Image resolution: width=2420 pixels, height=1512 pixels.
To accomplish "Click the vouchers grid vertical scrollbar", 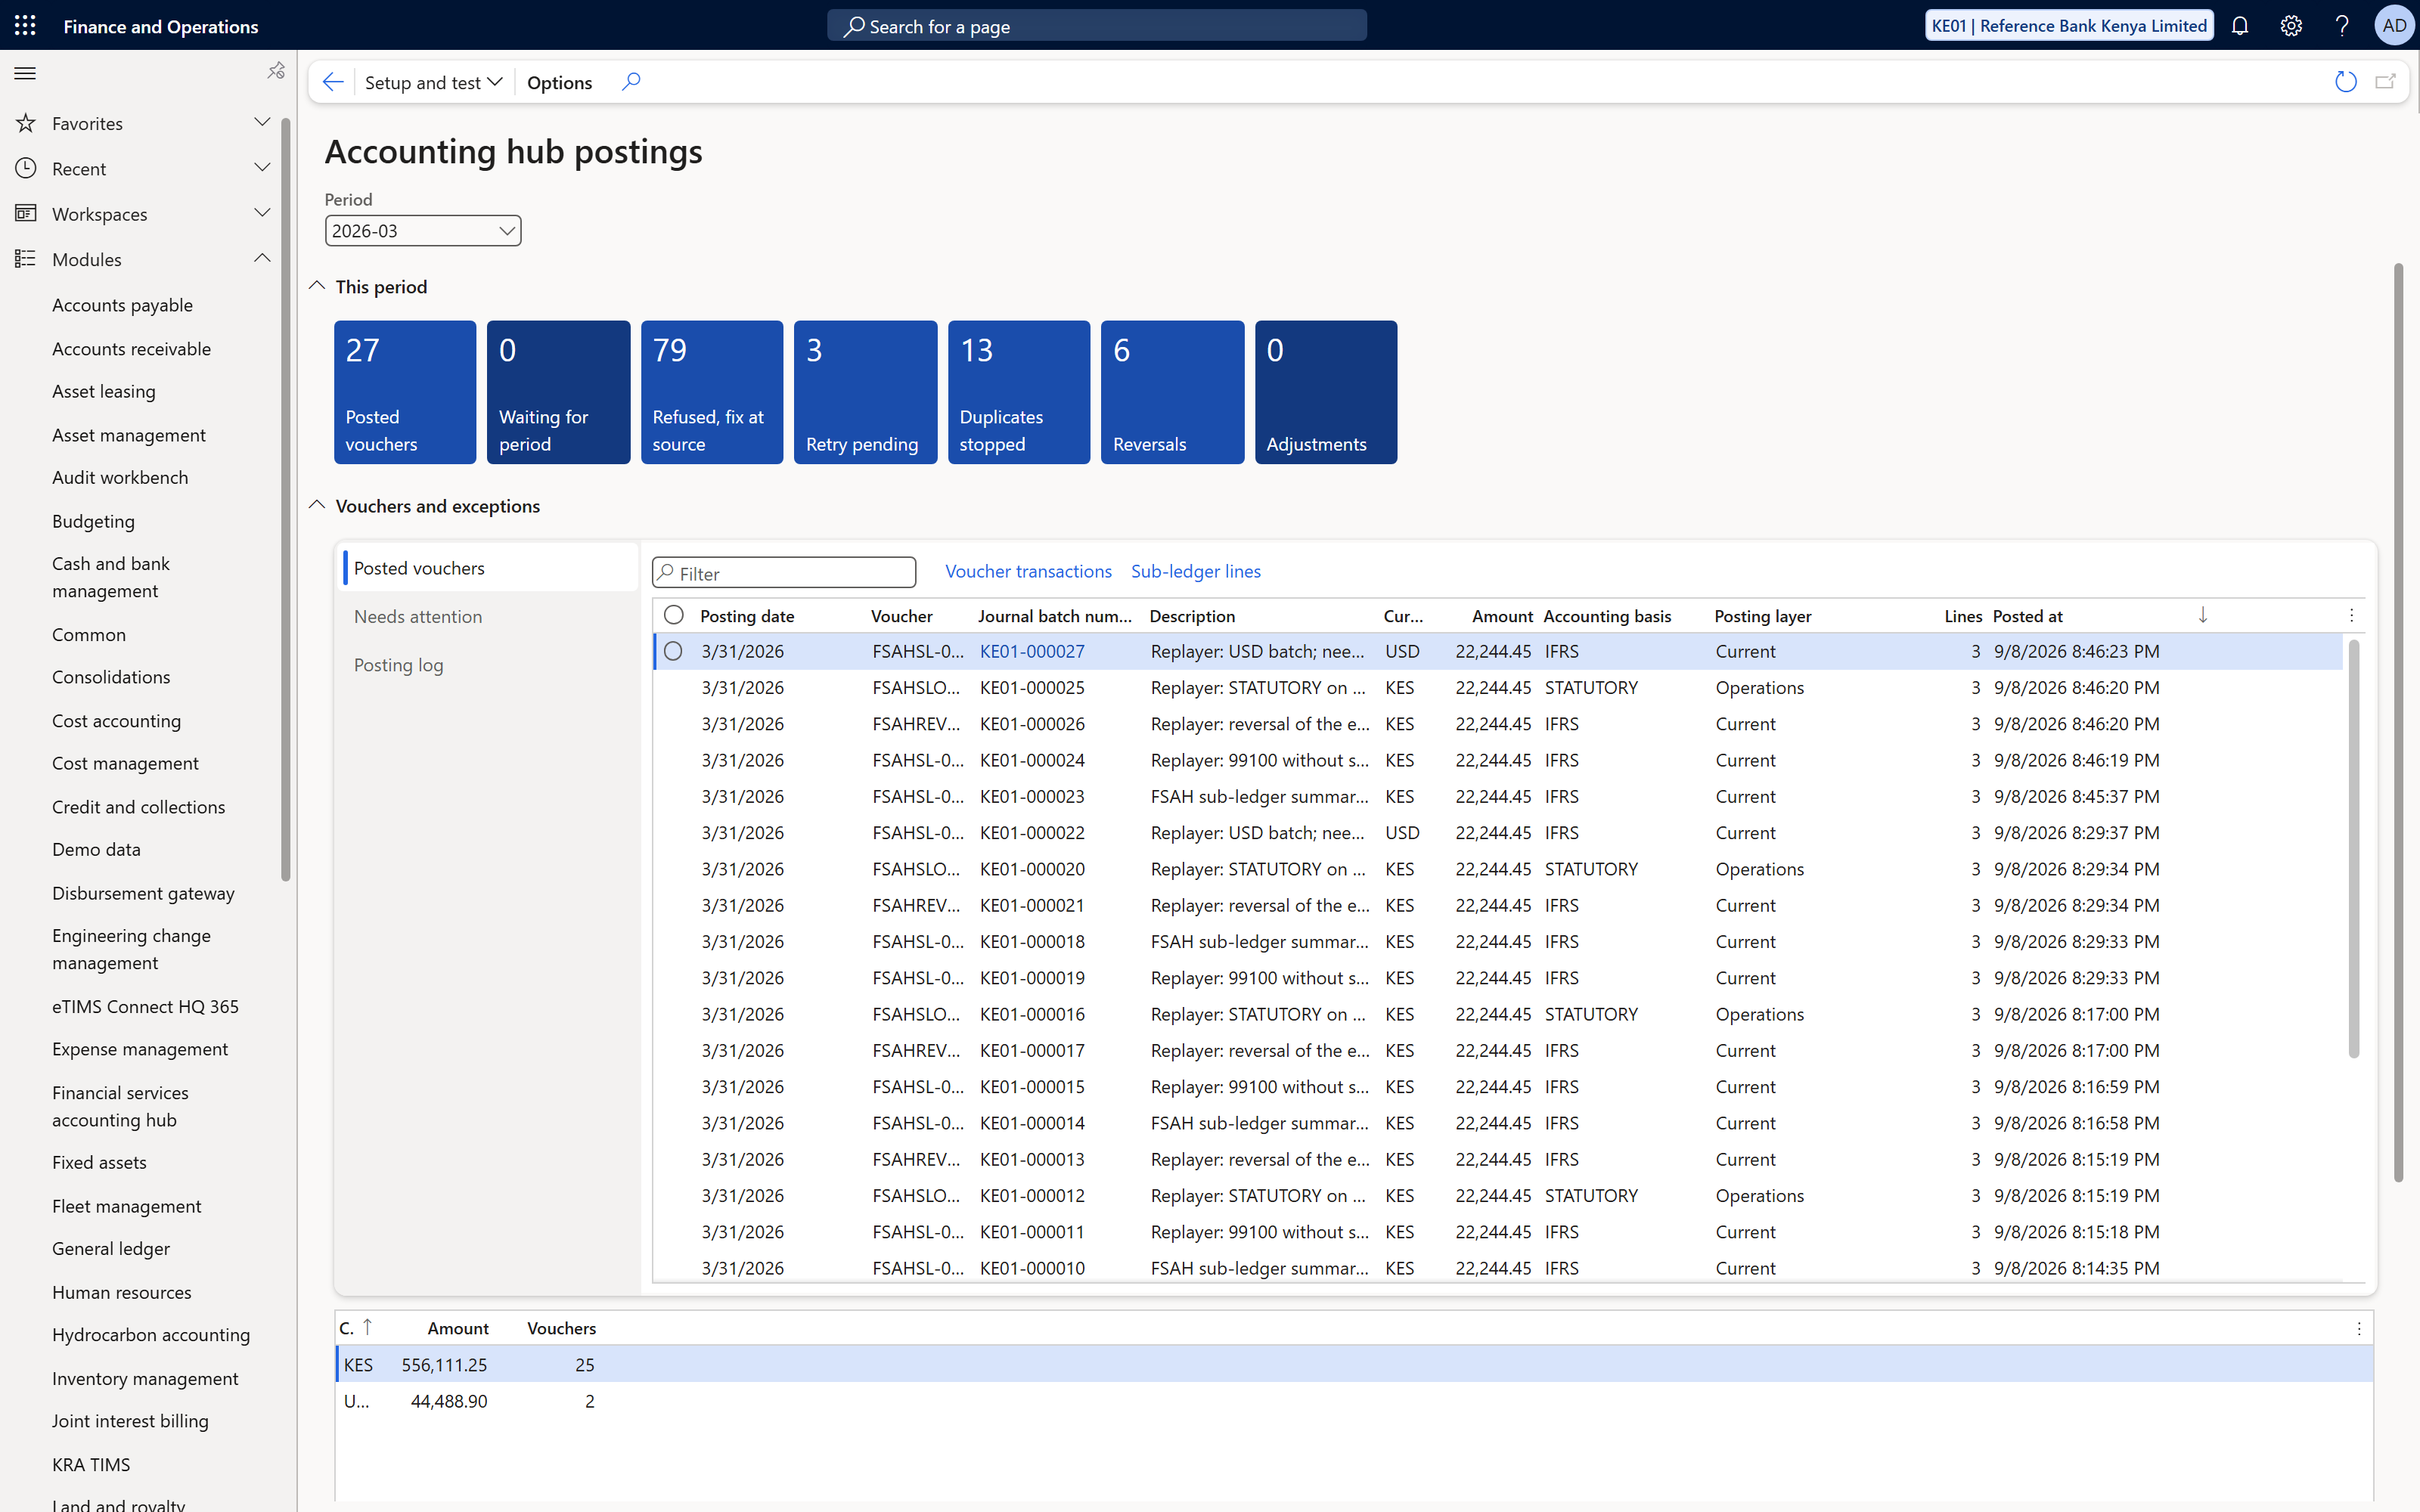I will click(2354, 850).
